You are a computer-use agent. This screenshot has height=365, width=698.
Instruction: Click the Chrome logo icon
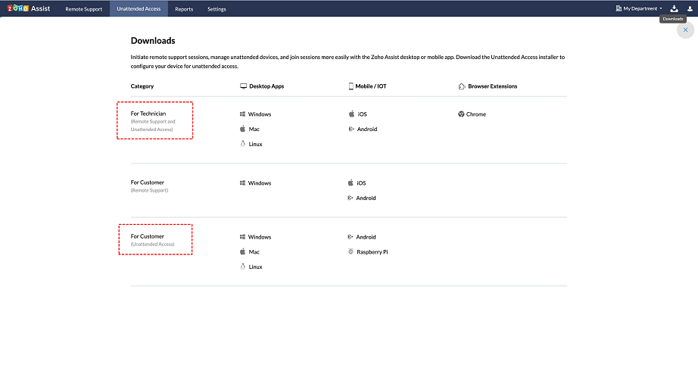coord(461,114)
